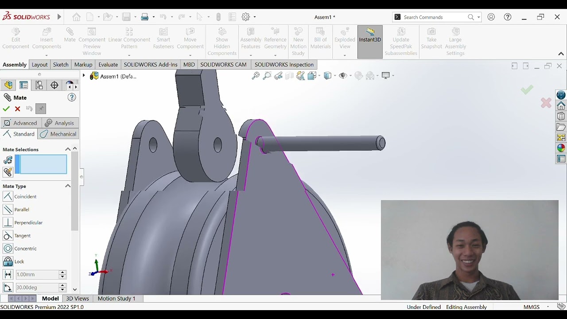Click the PropertyManager tab icon

point(24,85)
